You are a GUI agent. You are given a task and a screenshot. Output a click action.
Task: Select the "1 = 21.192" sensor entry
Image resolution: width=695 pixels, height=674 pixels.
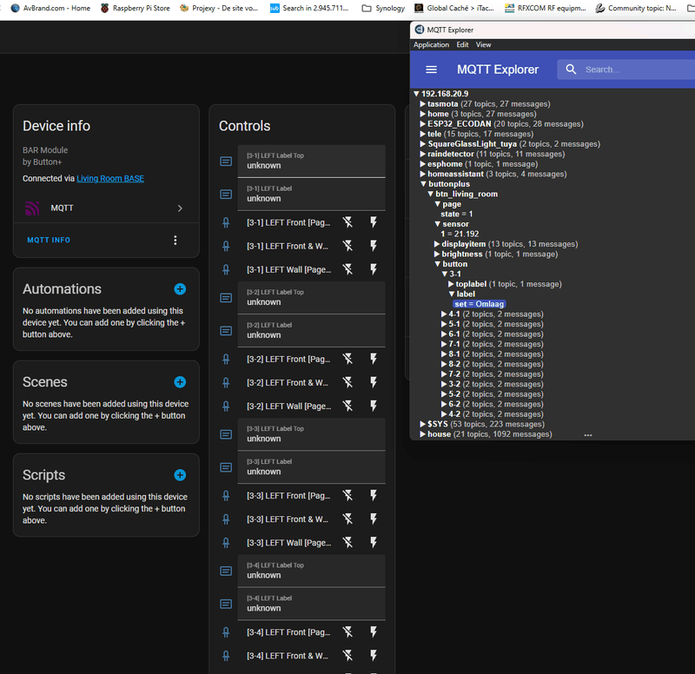pos(460,234)
